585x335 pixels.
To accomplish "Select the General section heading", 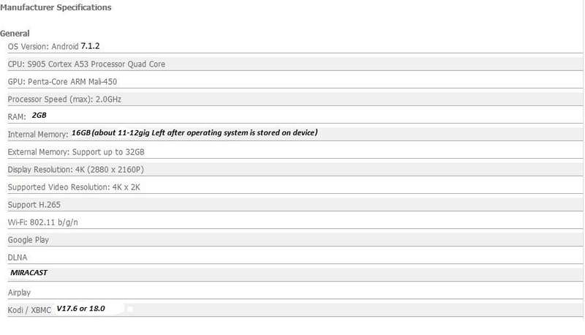I will 15,34.
